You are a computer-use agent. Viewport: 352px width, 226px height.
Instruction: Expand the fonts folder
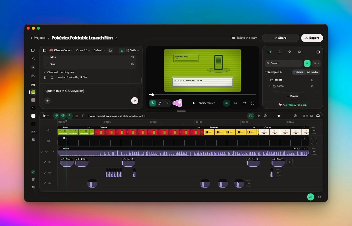[270, 86]
